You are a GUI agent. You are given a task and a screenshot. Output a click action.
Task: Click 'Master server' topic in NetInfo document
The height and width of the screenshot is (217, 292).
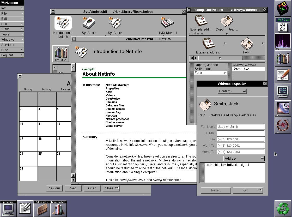115,122
